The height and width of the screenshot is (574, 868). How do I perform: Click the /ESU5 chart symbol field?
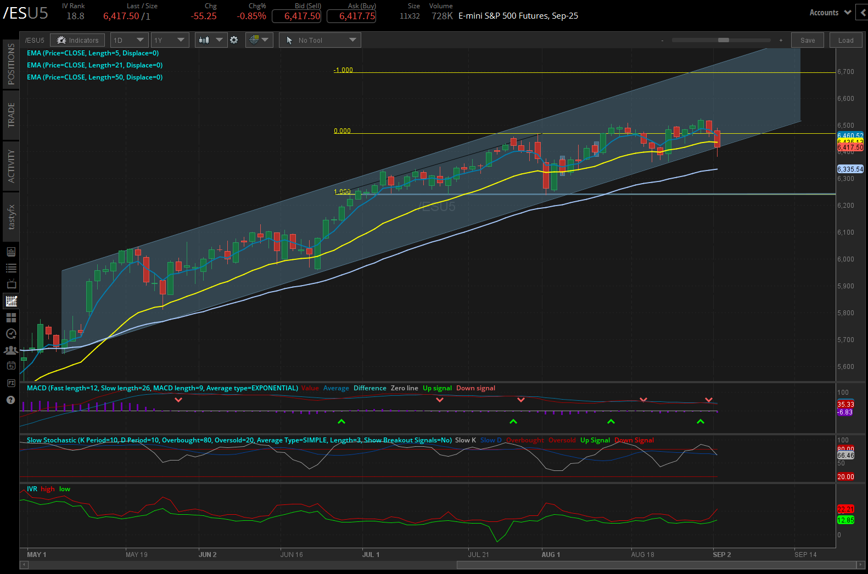(35, 40)
